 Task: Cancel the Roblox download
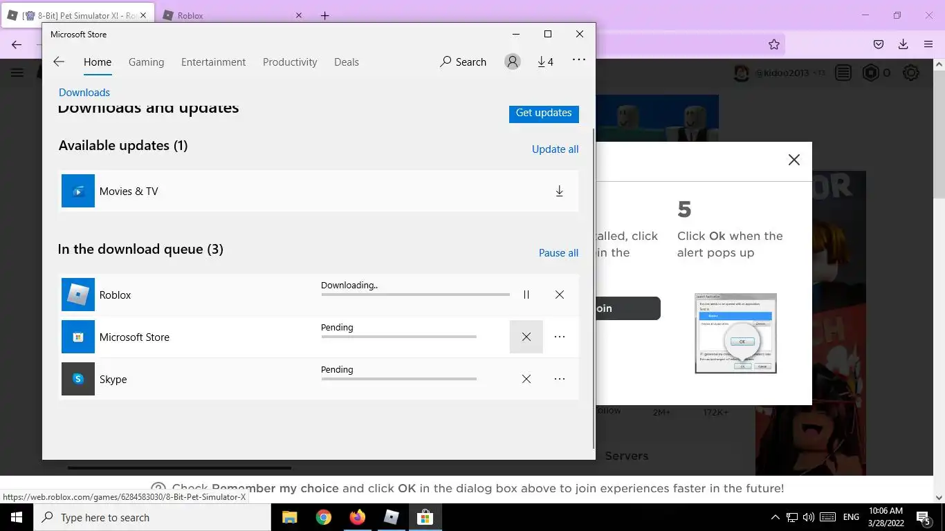coord(560,295)
